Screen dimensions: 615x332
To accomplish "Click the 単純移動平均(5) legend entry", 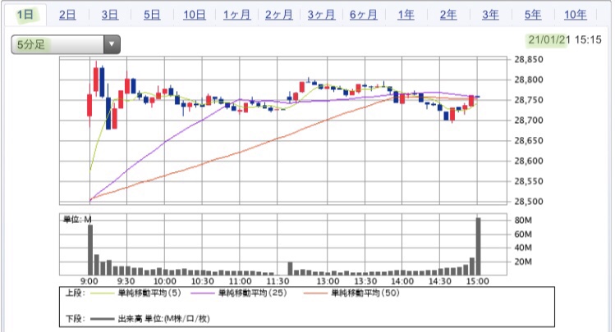I will pos(149,293).
